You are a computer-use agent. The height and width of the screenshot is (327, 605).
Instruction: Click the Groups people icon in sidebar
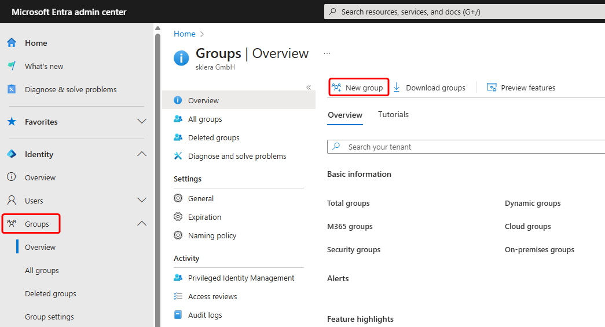[x=12, y=223]
